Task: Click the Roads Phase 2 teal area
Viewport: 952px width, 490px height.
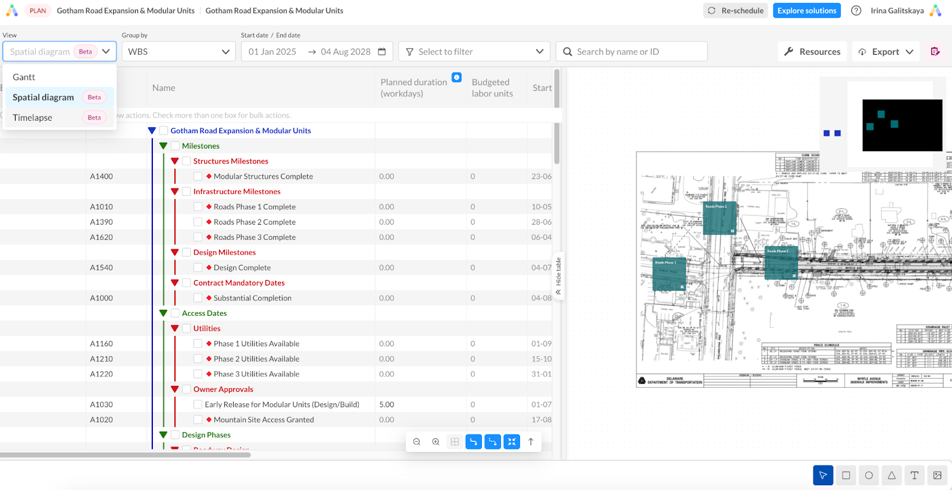Action: point(720,218)
